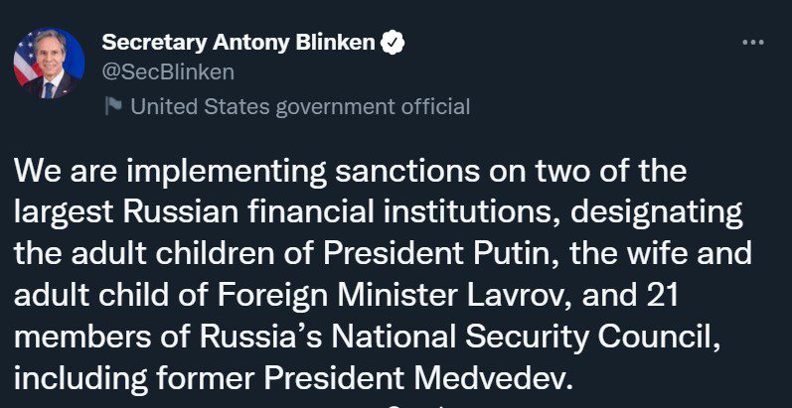Click the word 'designating' in the tweet

click(657, 213)
